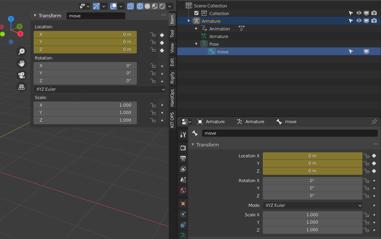Open the XYZ Euler dropdown in sidebar
This screenshot has height=239, width=381.
tap(100, 89)
